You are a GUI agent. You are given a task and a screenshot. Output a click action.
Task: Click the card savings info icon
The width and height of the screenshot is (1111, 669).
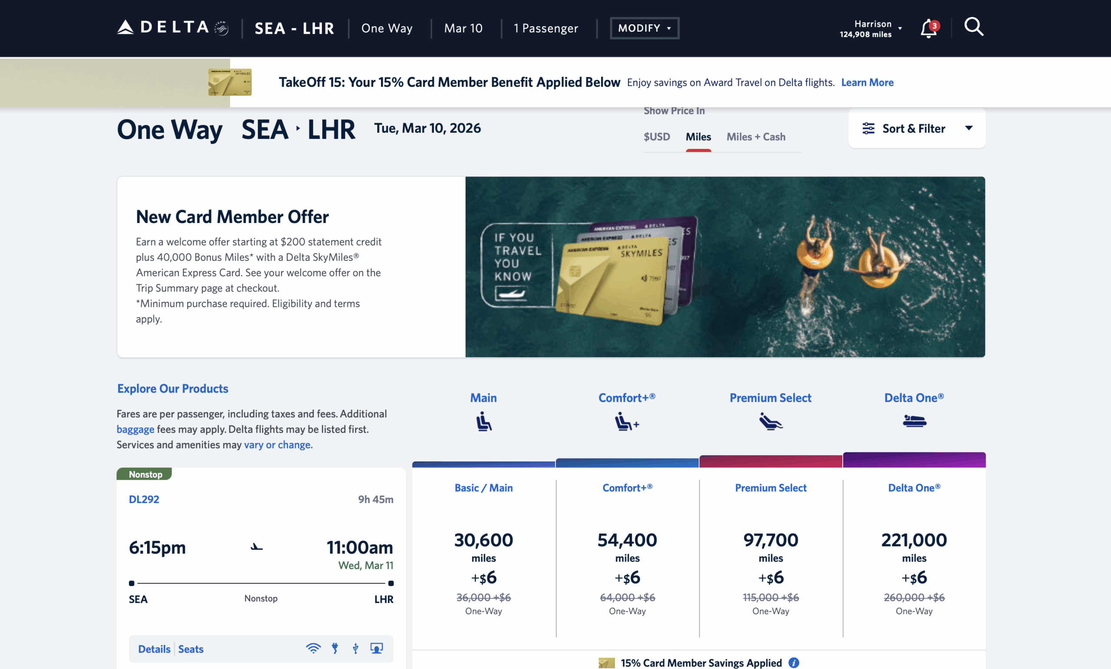tap(794, 662)
